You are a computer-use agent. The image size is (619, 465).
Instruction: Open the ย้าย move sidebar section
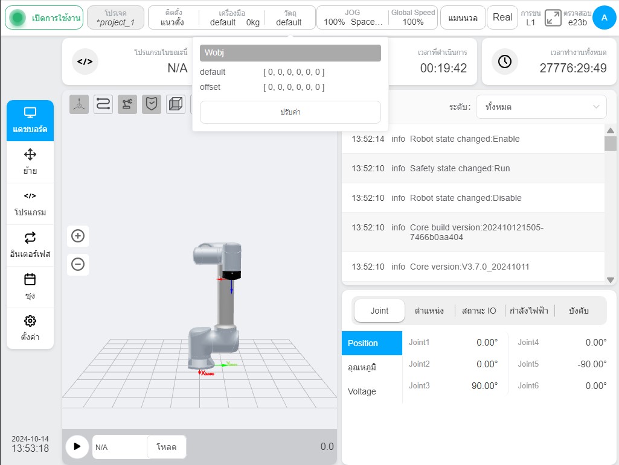click(30, 162)
